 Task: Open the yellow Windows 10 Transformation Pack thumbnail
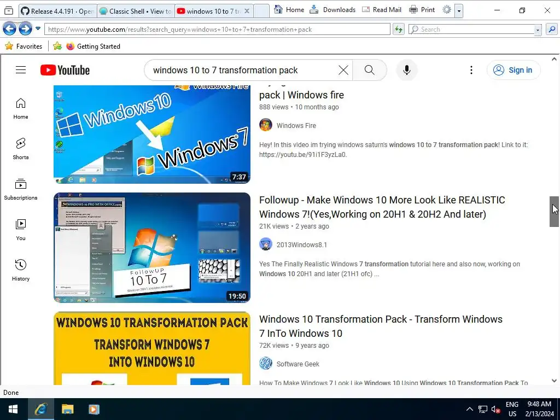pyautogui.click(x=152, y=348)
